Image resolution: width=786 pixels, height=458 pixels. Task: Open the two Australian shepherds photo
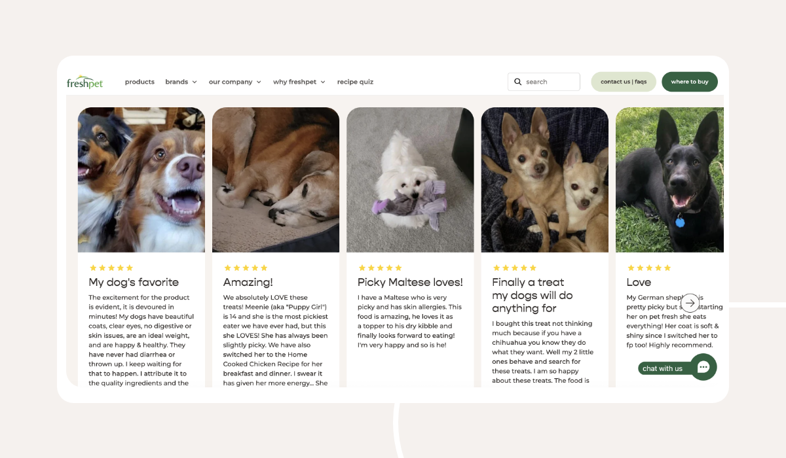coord(141,180)
